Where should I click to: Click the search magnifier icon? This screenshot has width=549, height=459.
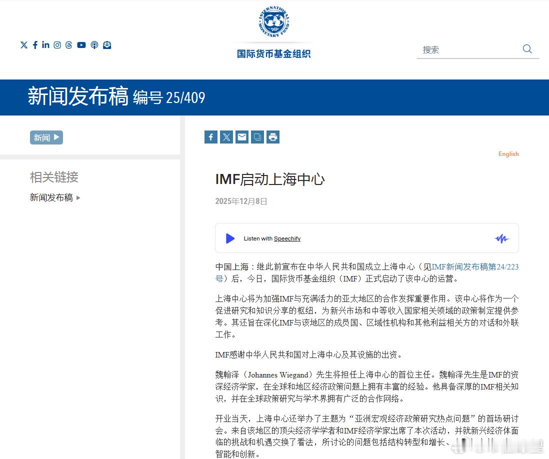(x=527, y=49)
